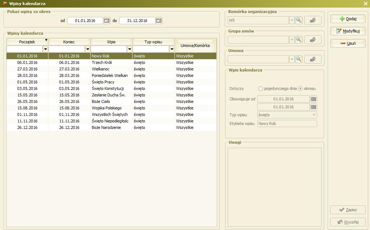The width and height of the screenshot is (370, 230).
Task: Sort by Początek column header
Action: click(x=27, y=42)
